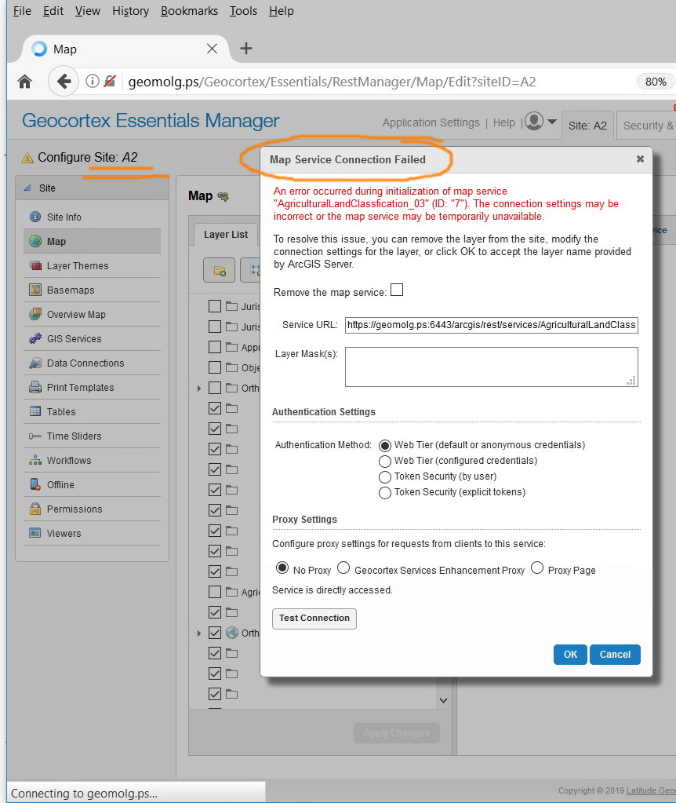Click the Permissions lock icon

35,509
